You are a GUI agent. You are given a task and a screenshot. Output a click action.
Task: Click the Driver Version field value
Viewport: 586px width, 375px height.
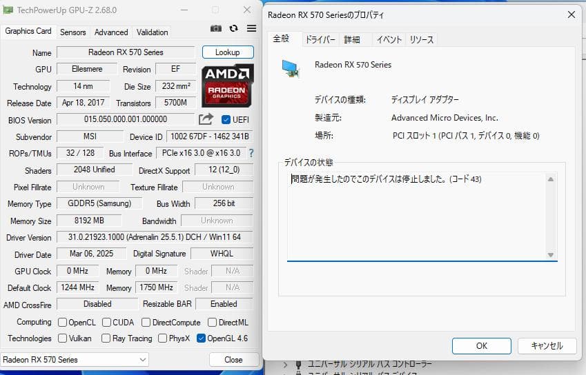(155, 237)
